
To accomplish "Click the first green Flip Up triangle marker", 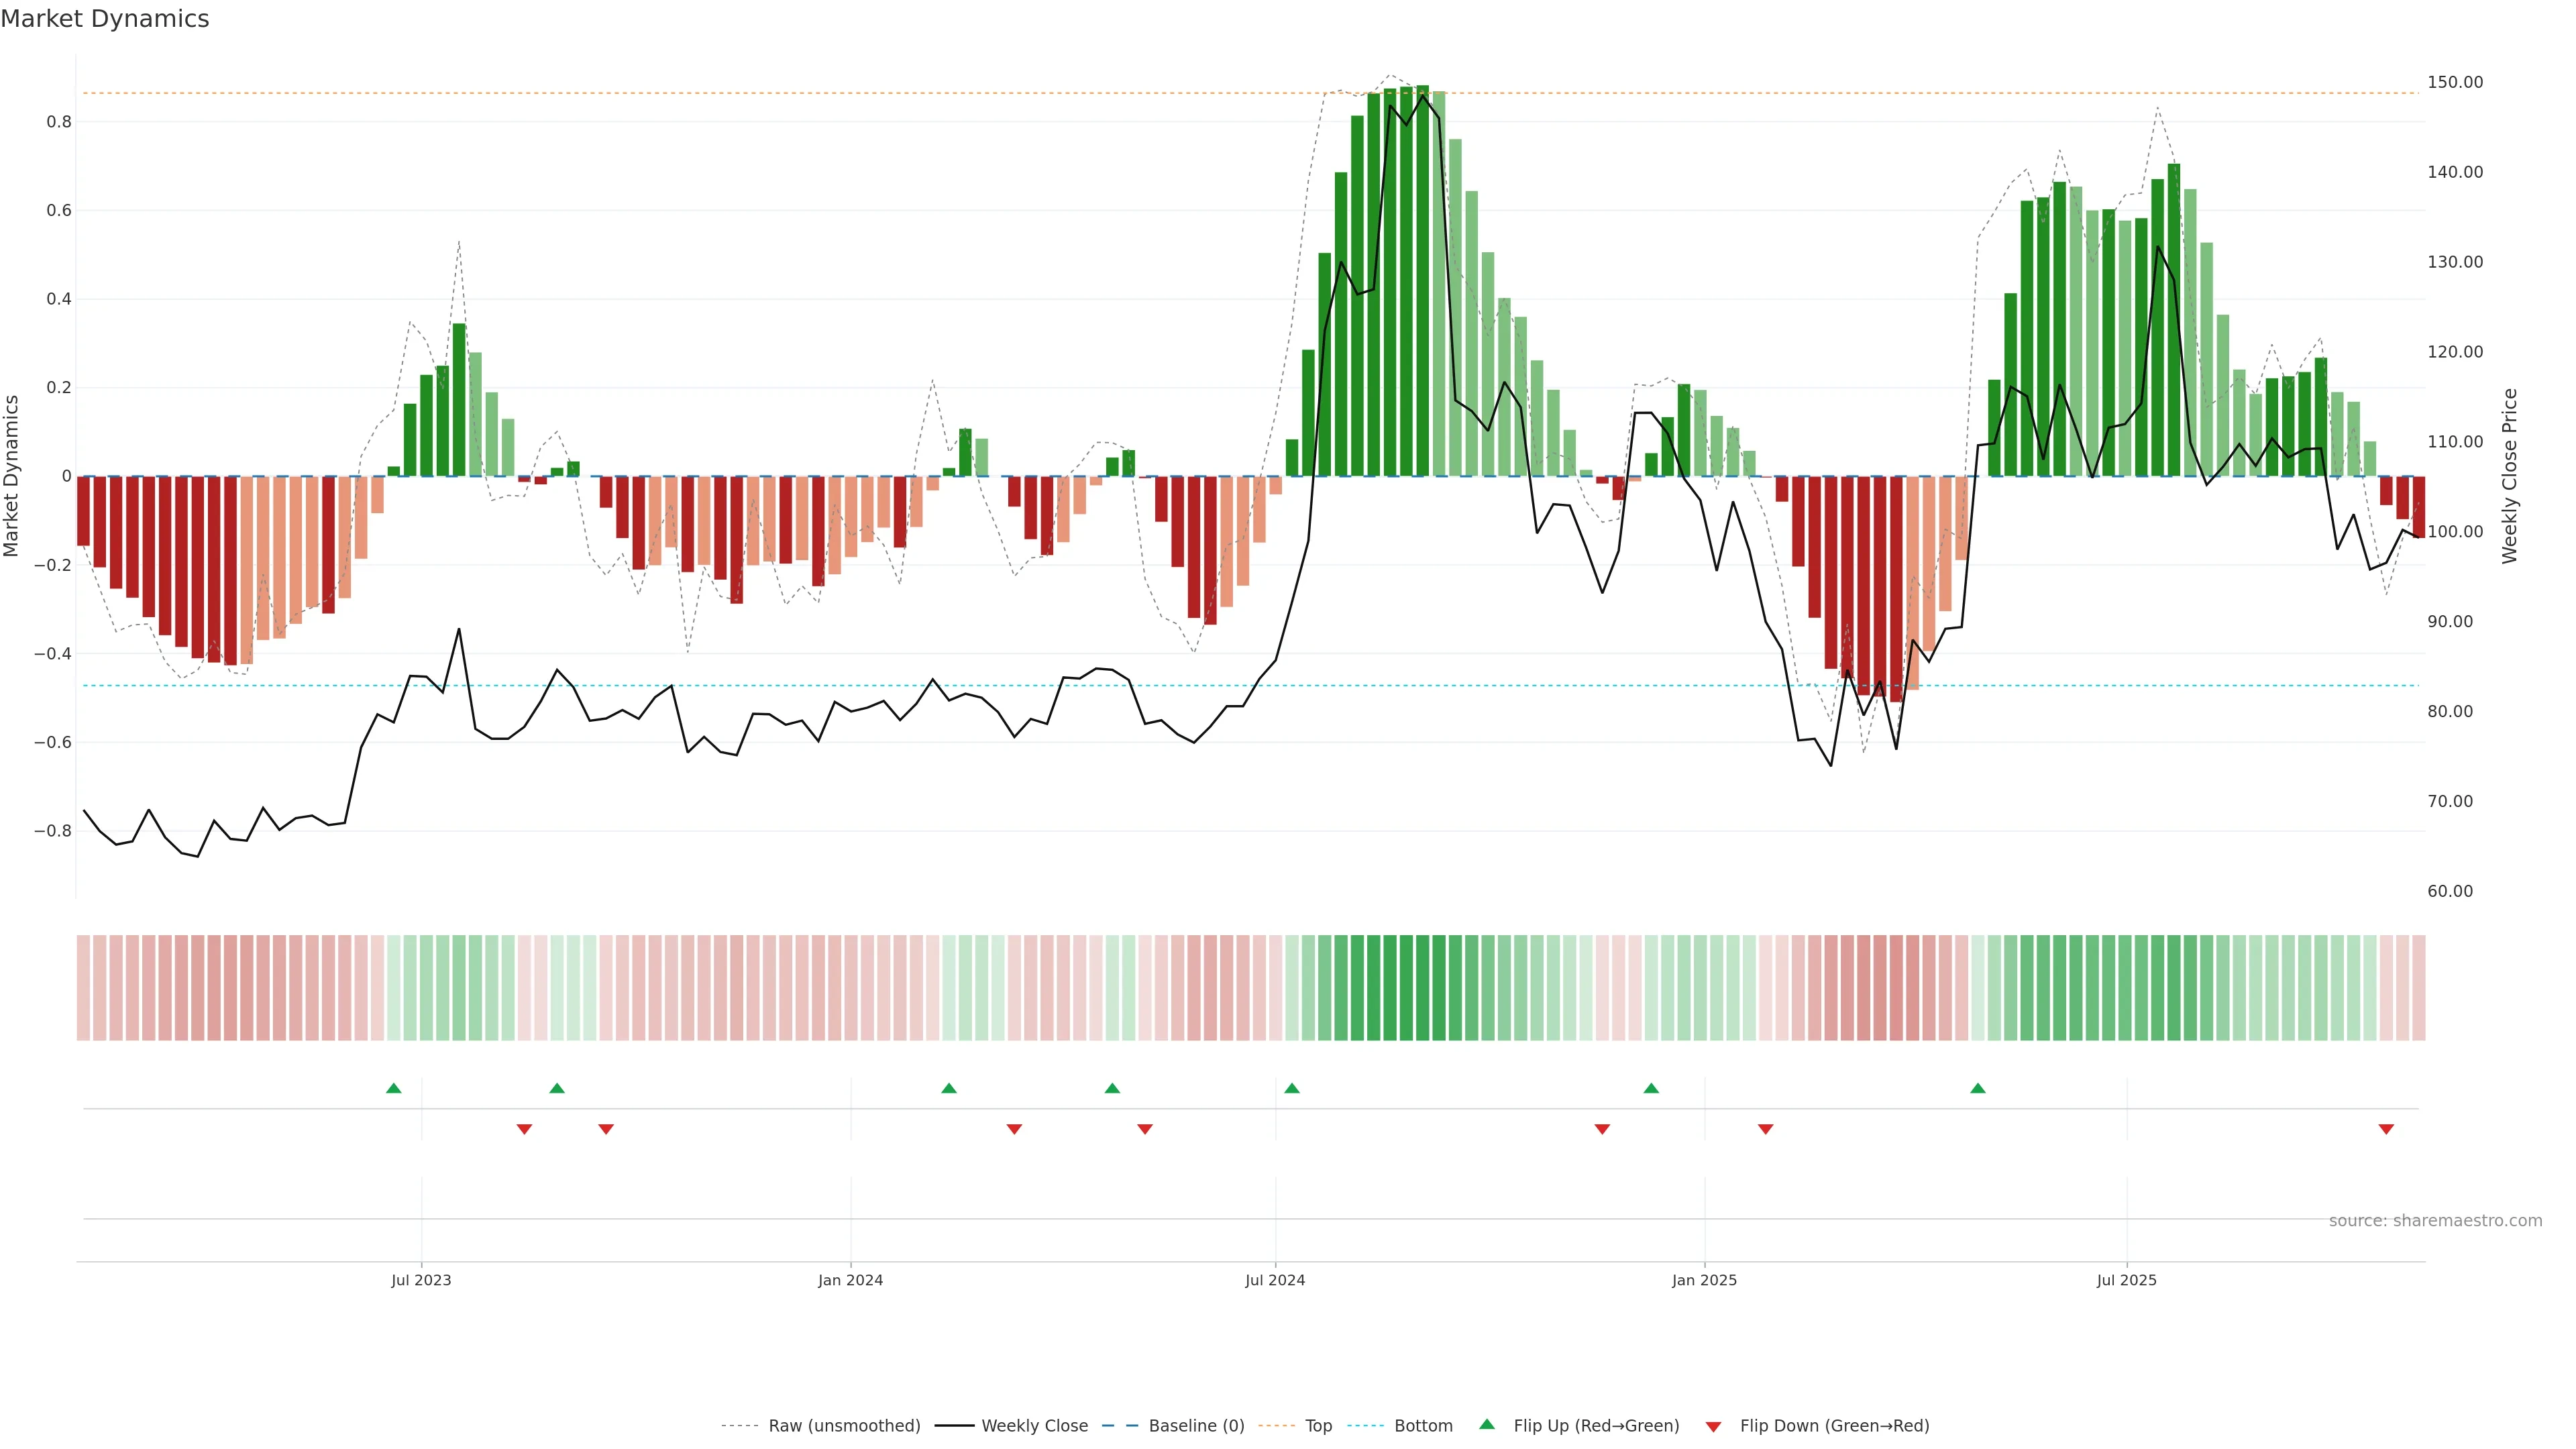I will click(x=394, y=1088).
